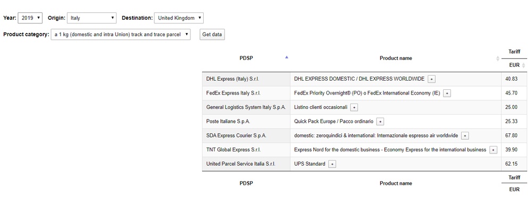This screenshot has height=222, width=532.
Task: Expand Quick Pack Europe product details
Action: point(380,122)
